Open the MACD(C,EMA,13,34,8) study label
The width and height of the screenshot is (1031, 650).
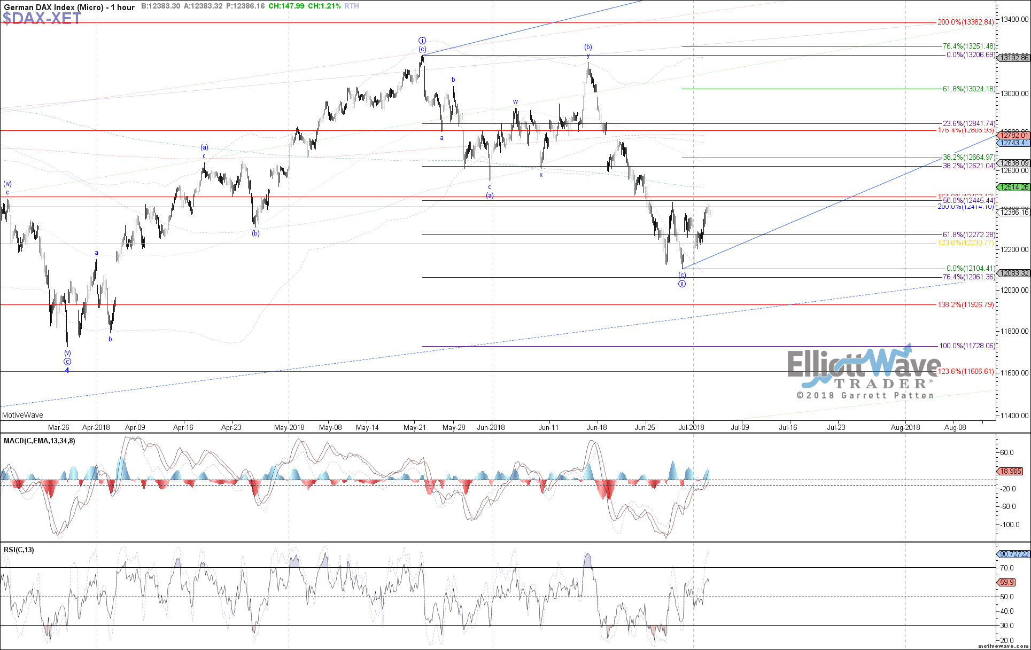pyautogui.click(x=40, y=441)
